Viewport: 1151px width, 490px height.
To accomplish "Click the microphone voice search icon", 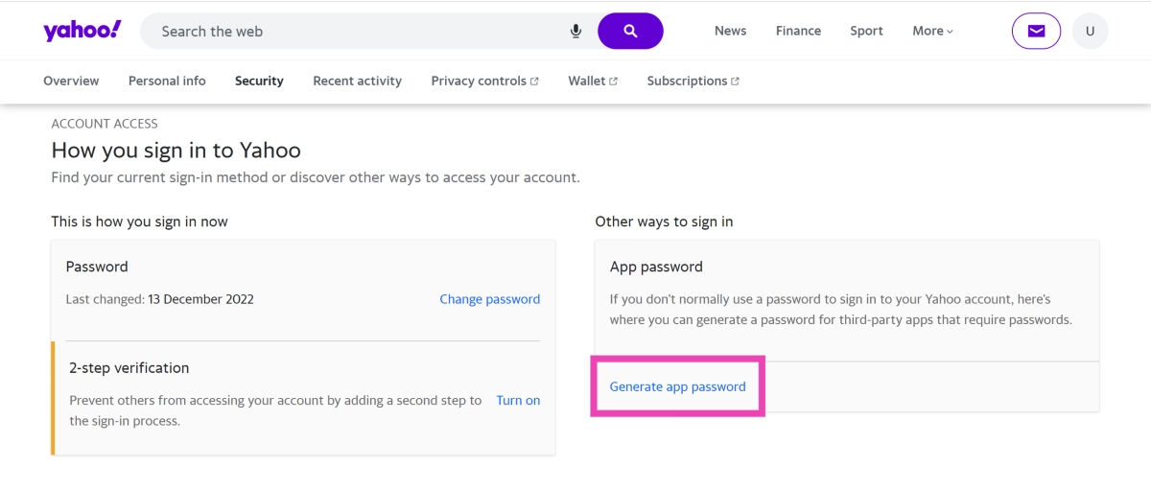I will pos(575,31).
